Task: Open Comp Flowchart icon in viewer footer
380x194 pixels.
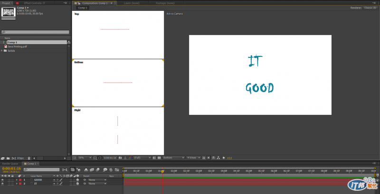Action: tap(218, 158)
